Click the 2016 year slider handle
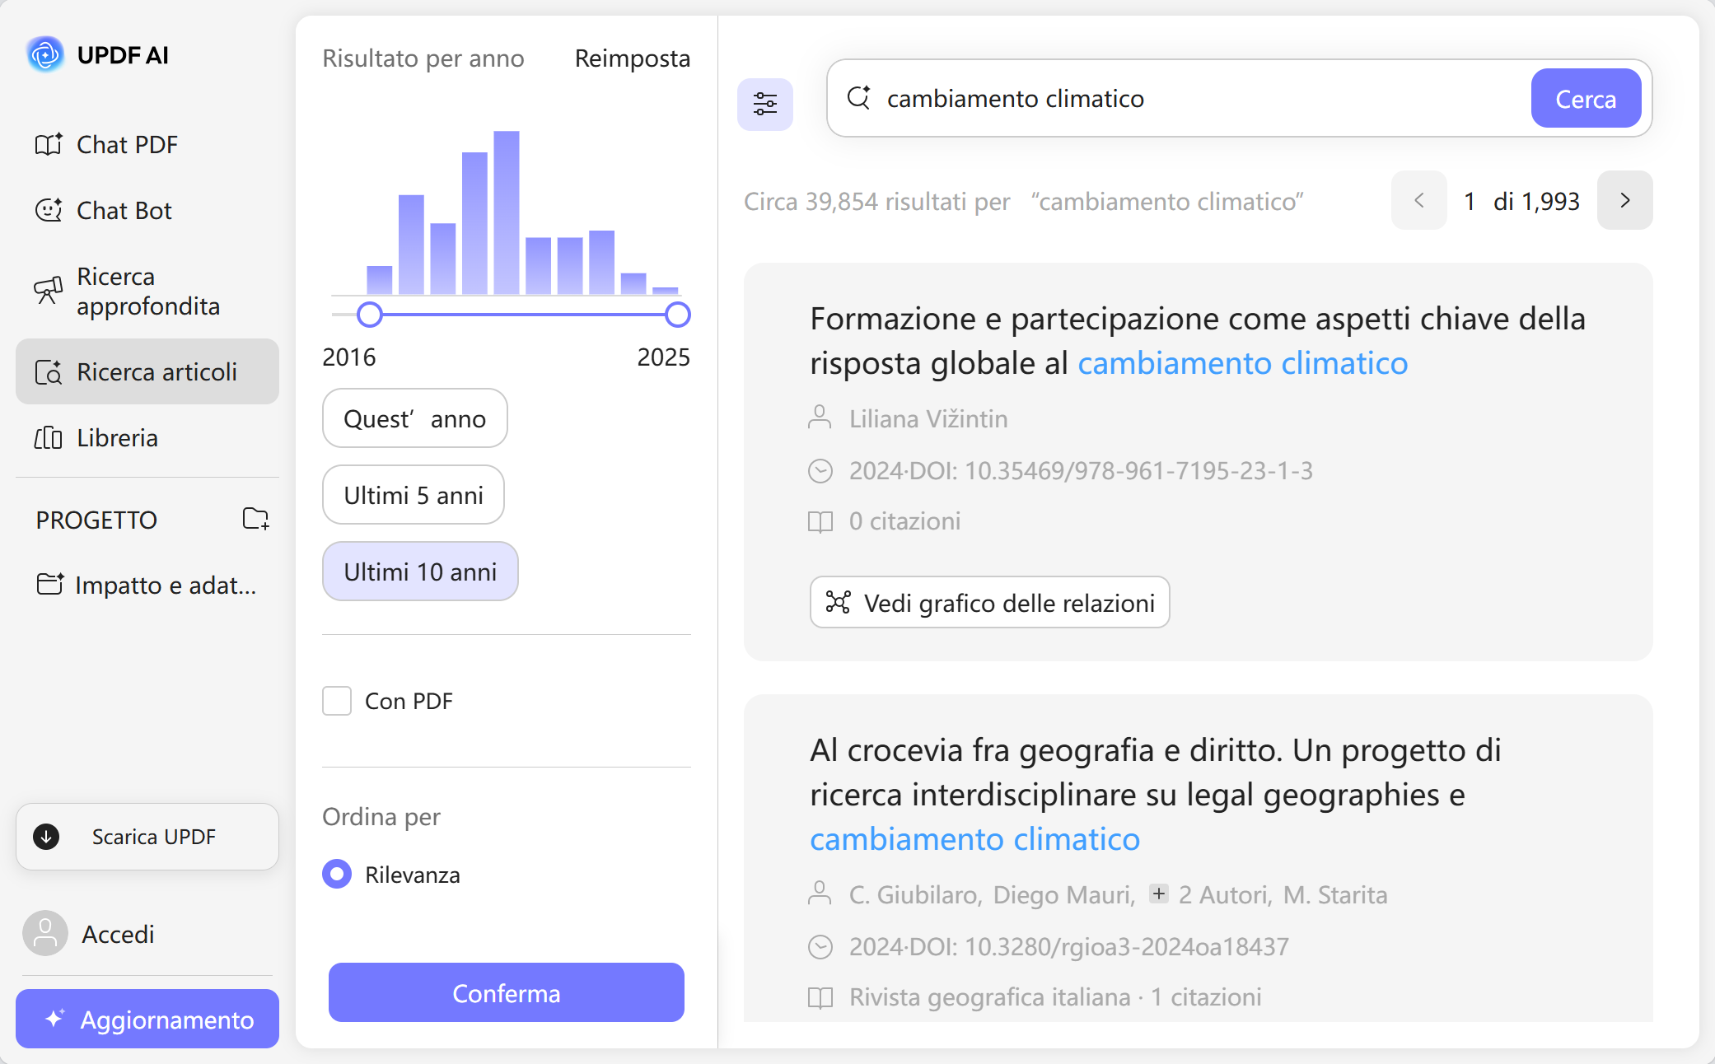This screenshot has height=1064, width=1715. pyautogui.click(x=370, y=315)
